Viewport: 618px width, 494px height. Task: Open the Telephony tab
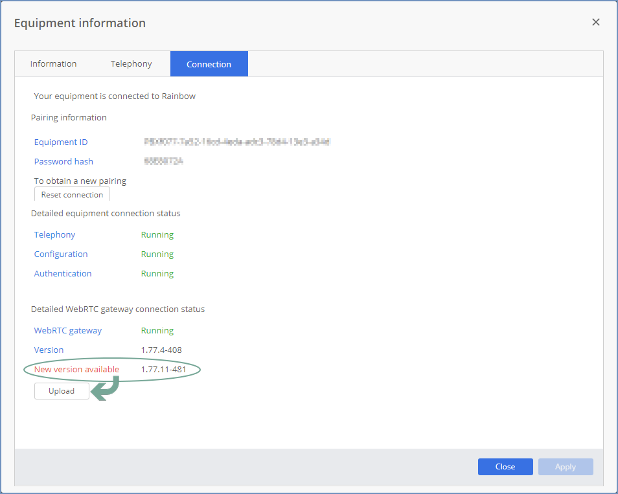pos(131,64)
